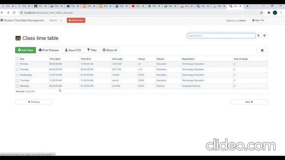Image resolution: width=285 pixels, height=160 pixels.
Task: Sort by the School column header
Action: click(160, 59)
